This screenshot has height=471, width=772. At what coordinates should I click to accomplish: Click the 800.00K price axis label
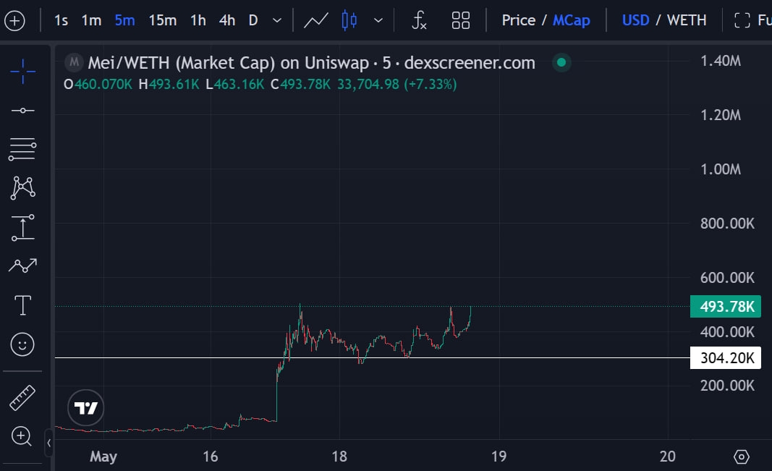point(727,224)
